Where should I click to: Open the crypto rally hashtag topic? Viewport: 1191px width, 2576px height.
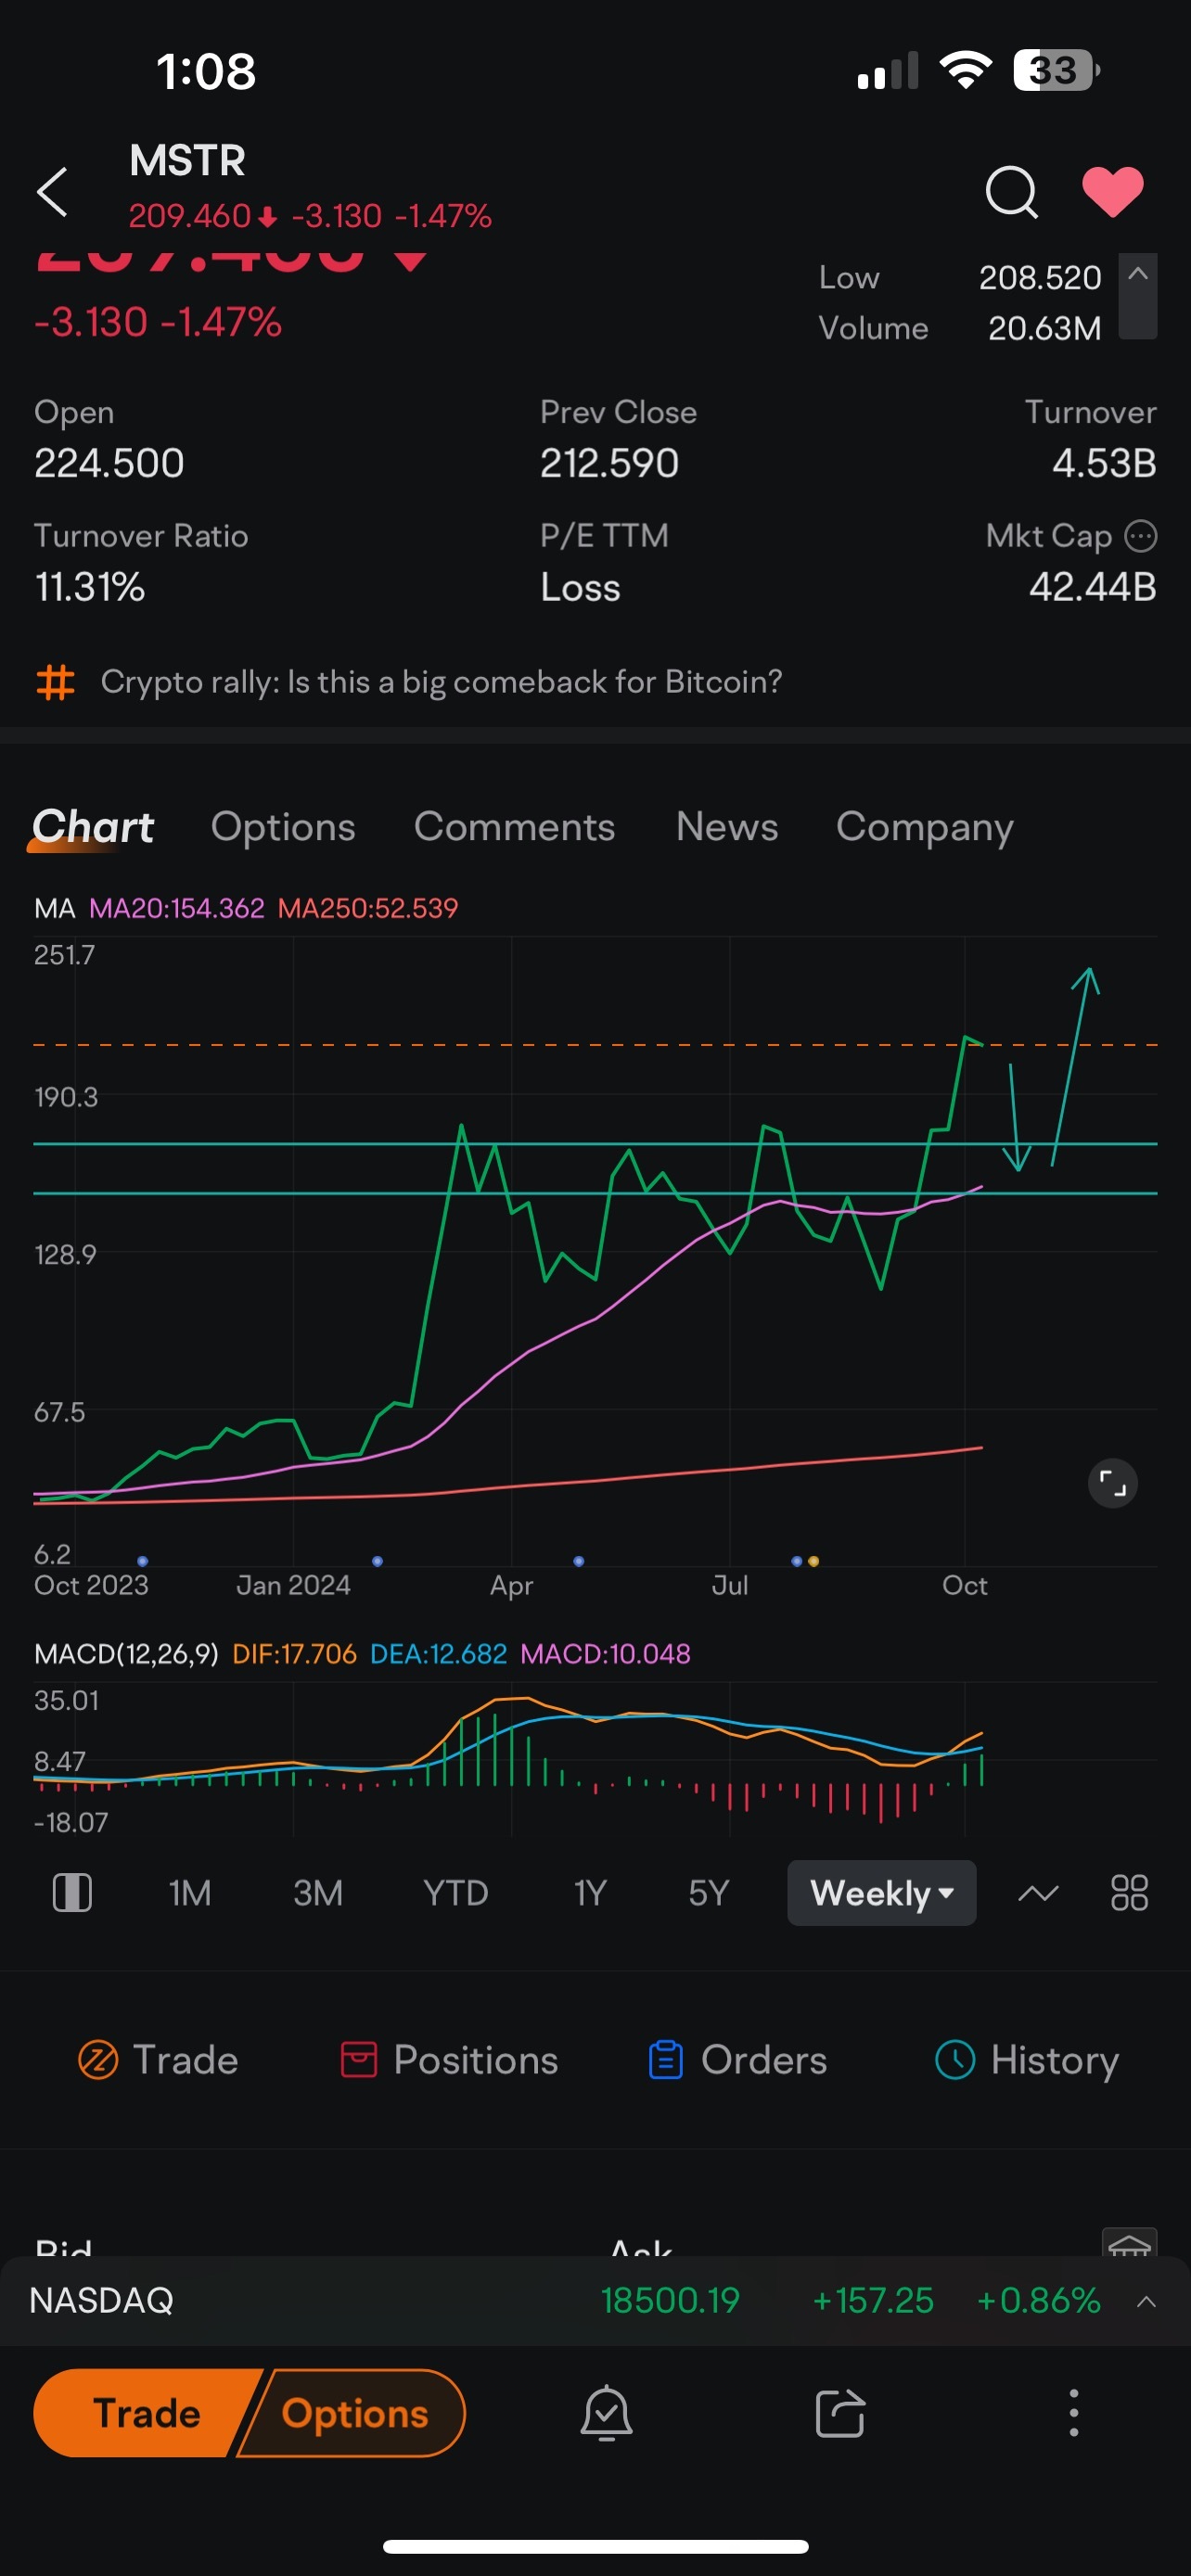[441, 682]
